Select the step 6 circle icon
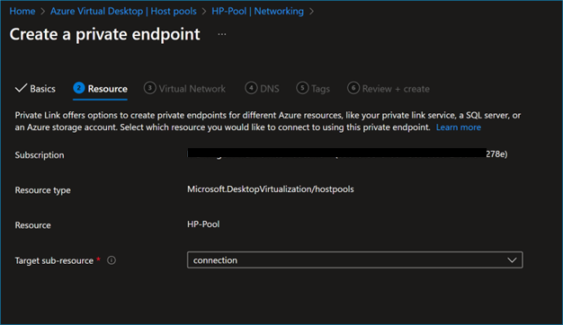The image size is (563, 325). [x=353, y=88]
